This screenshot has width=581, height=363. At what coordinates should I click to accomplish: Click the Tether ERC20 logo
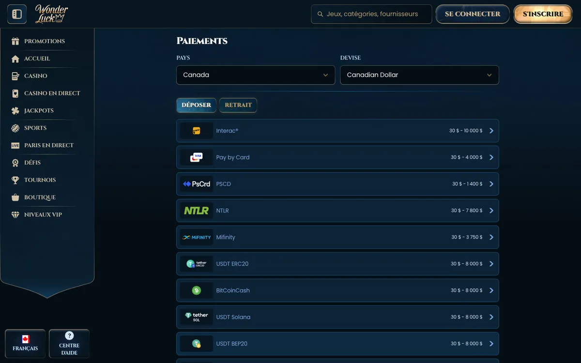(x=197, y=264)
